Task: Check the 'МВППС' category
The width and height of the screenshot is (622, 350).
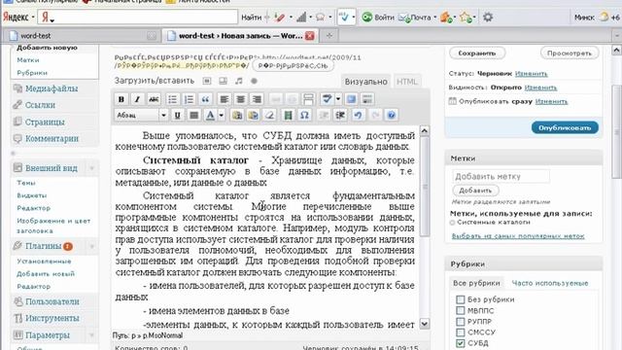Action: (x=460, y=310)
